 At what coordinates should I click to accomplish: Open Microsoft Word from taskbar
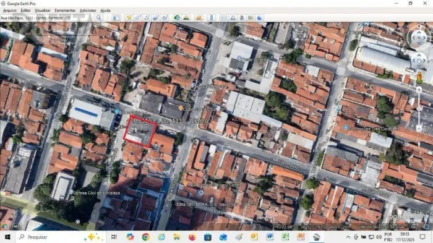(270, 237)
